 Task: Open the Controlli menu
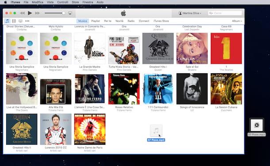[x=62, y=2]
